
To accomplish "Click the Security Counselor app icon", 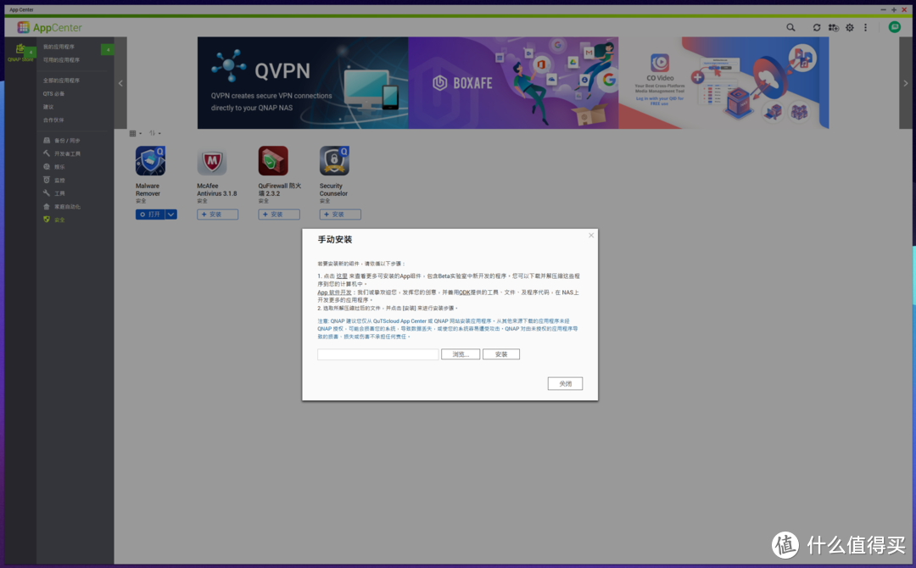I will coord(334,161).
